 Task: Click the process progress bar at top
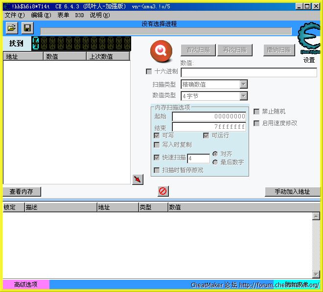pyautogui.click(x=165, y=31)
